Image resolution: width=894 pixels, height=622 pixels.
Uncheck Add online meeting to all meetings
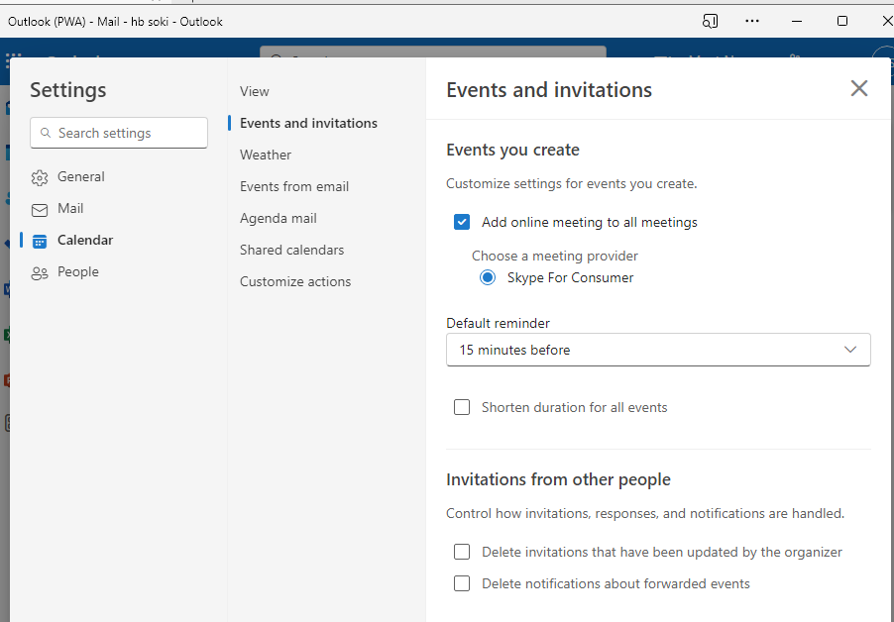(x=462, y=222)
